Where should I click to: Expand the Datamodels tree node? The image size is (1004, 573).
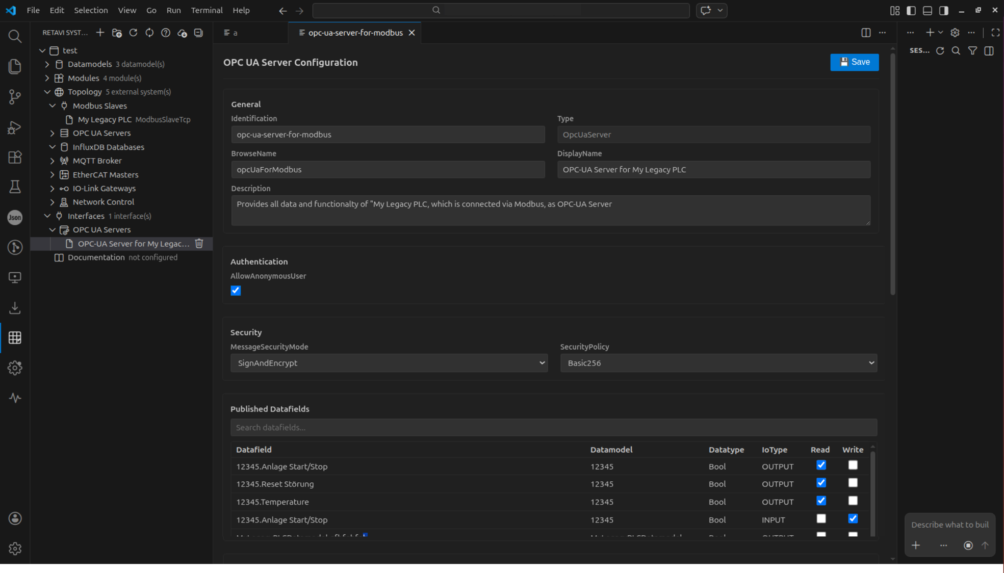click(47, 64)
